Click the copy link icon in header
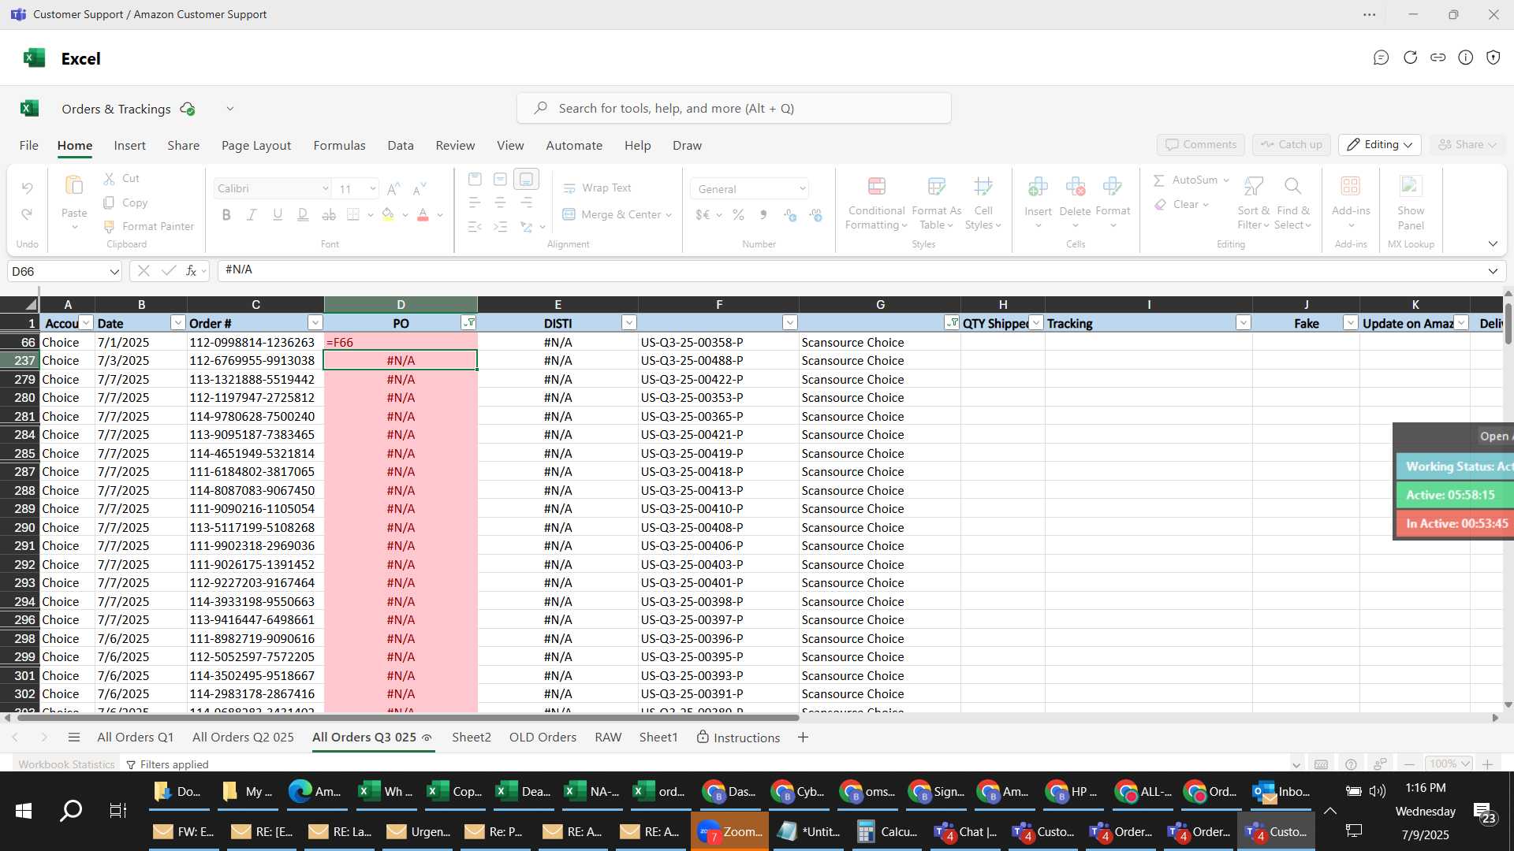Viewport: 1514px width, 851px height. 1438,58
